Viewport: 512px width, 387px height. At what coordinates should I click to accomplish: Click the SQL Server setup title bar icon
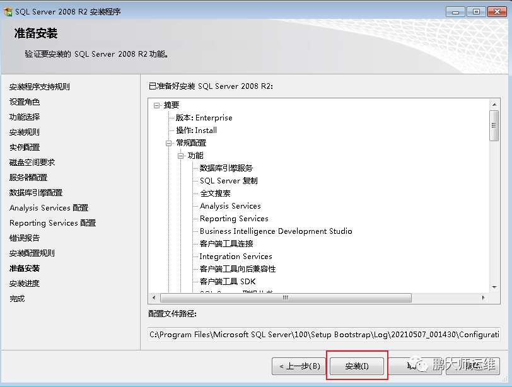[x=8, y=12]
